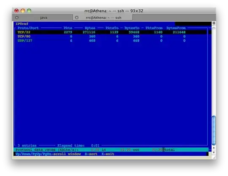Viewport: 228px width, 176px height.
Task: Click the Pkts column header
Action: tap(68, 28)
